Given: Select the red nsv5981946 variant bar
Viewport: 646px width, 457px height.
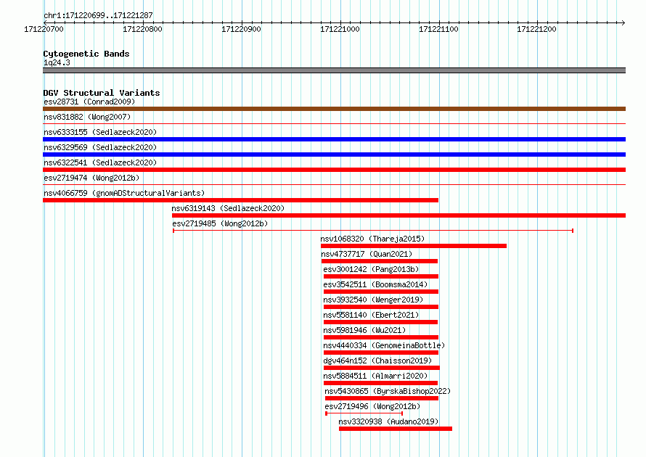Looking at the screenshot, I should coord(381,337).
